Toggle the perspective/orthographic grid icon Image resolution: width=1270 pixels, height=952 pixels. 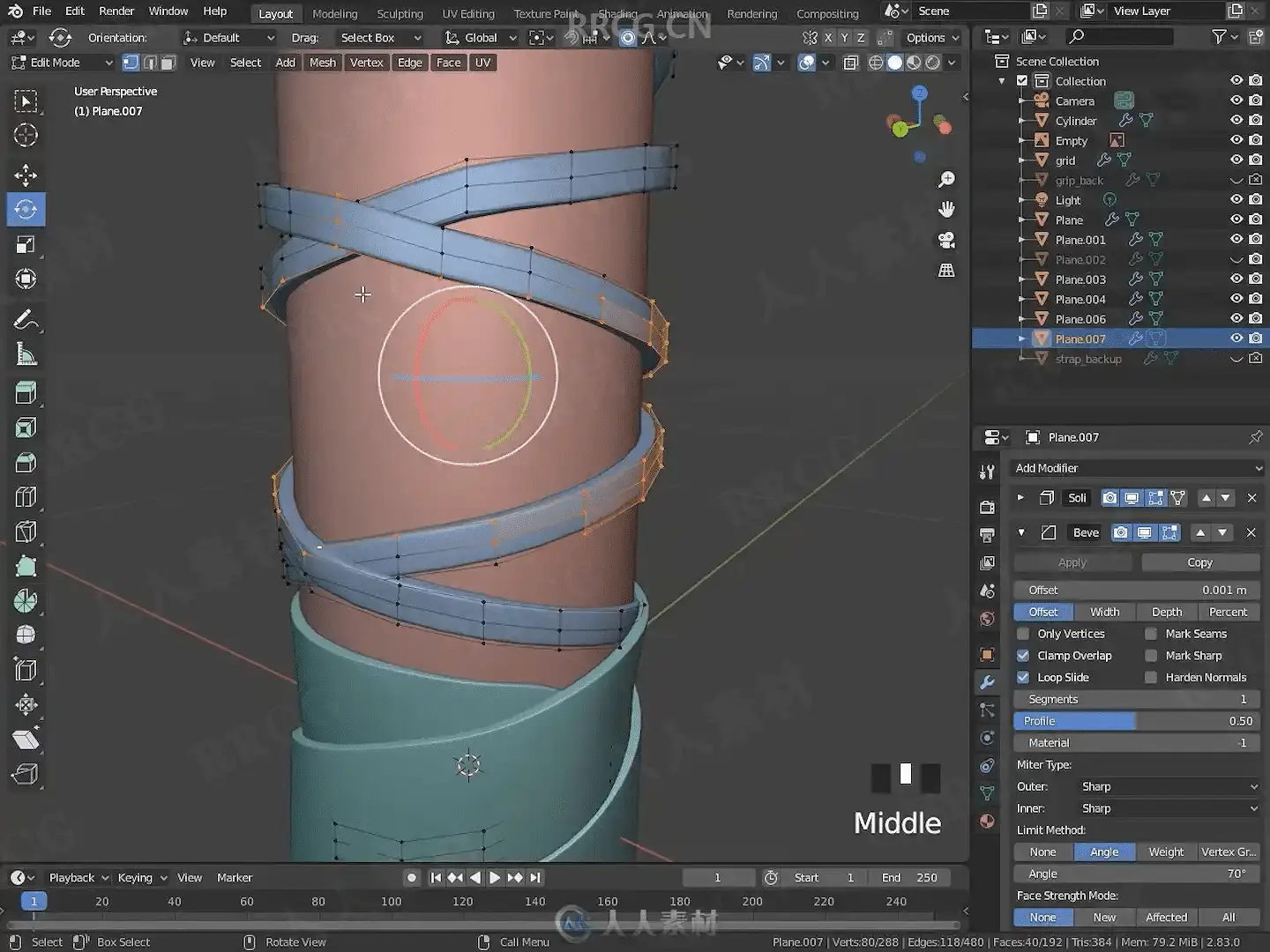point(946,271)
